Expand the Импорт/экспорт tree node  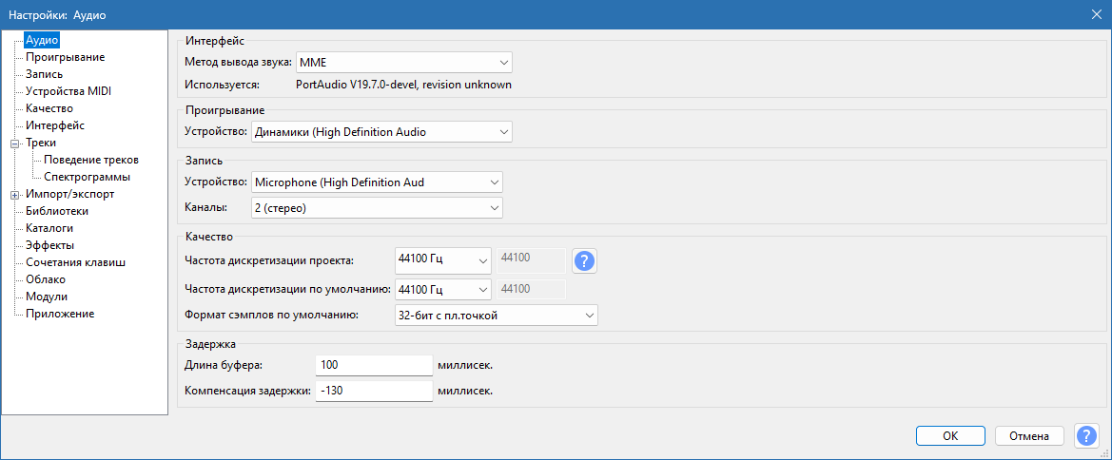coord(13,194)
